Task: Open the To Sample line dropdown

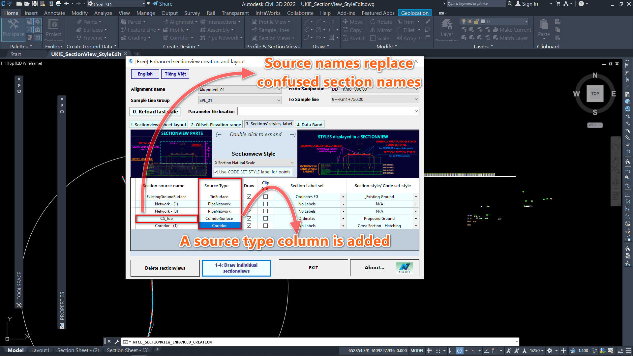Action: pyautogui.click(x=416, y=99)
